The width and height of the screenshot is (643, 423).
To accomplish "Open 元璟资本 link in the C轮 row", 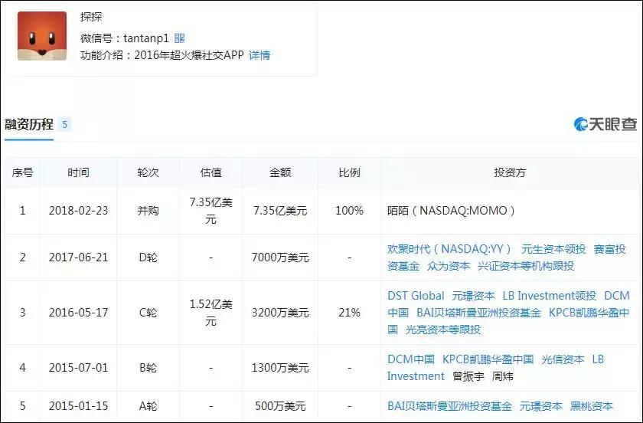I will pos(473,296).
